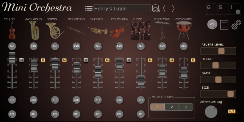
Task: Click the Reverb Level slider
Action: 218,51
